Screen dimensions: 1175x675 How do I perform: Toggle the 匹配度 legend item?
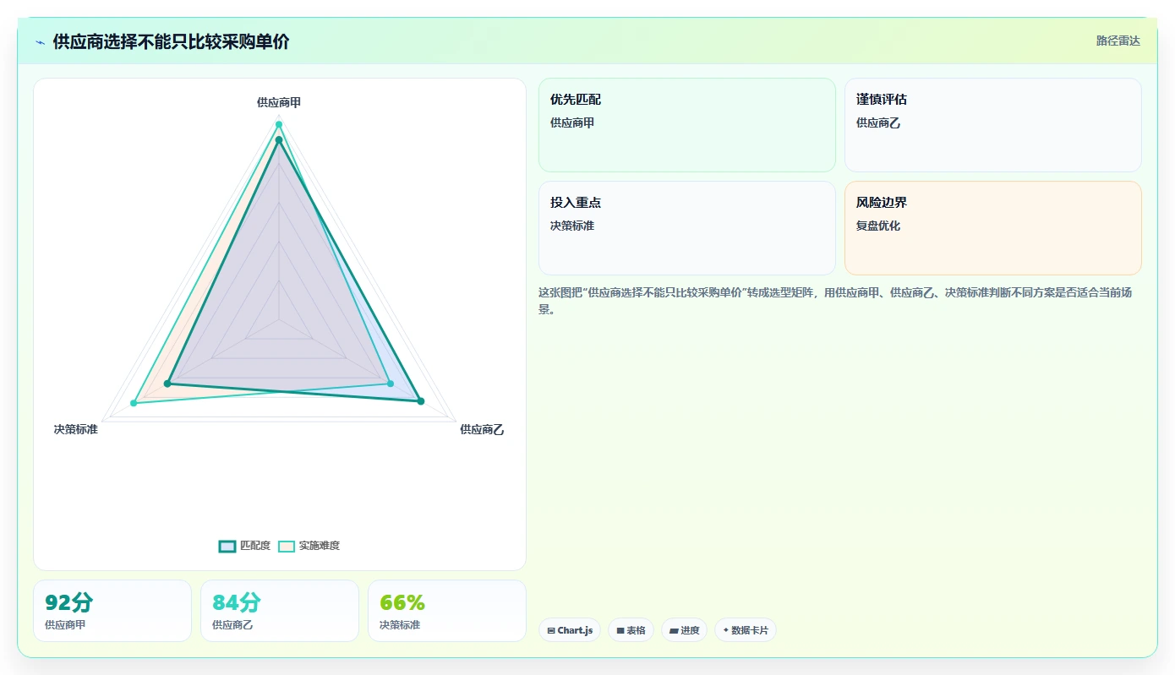[244, 546]
